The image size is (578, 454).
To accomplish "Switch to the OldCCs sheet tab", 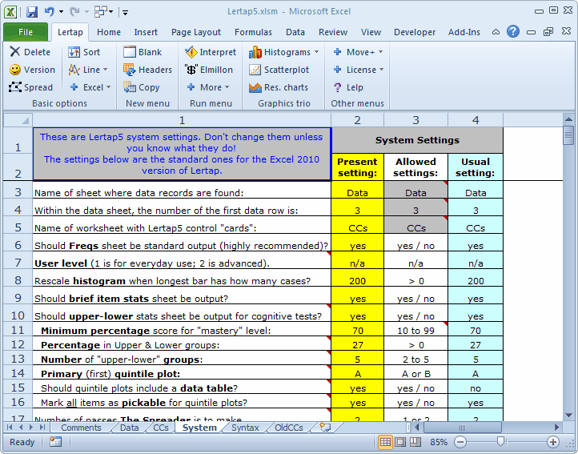I will tap(289, 428).
